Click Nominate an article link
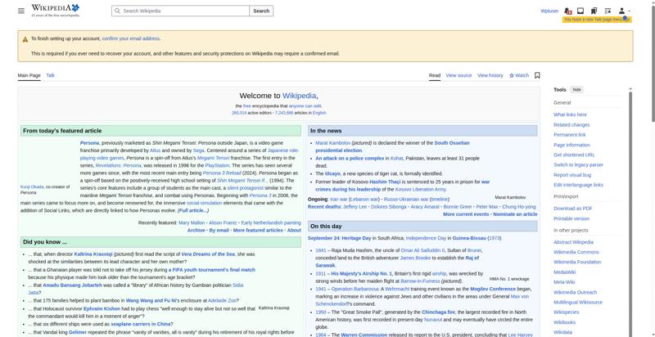 515,214
